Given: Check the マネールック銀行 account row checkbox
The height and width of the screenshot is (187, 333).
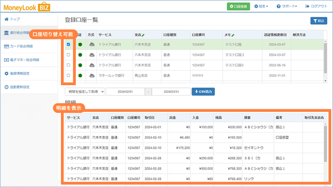Looking at the screenshot, I should click(x=69, y=75).
